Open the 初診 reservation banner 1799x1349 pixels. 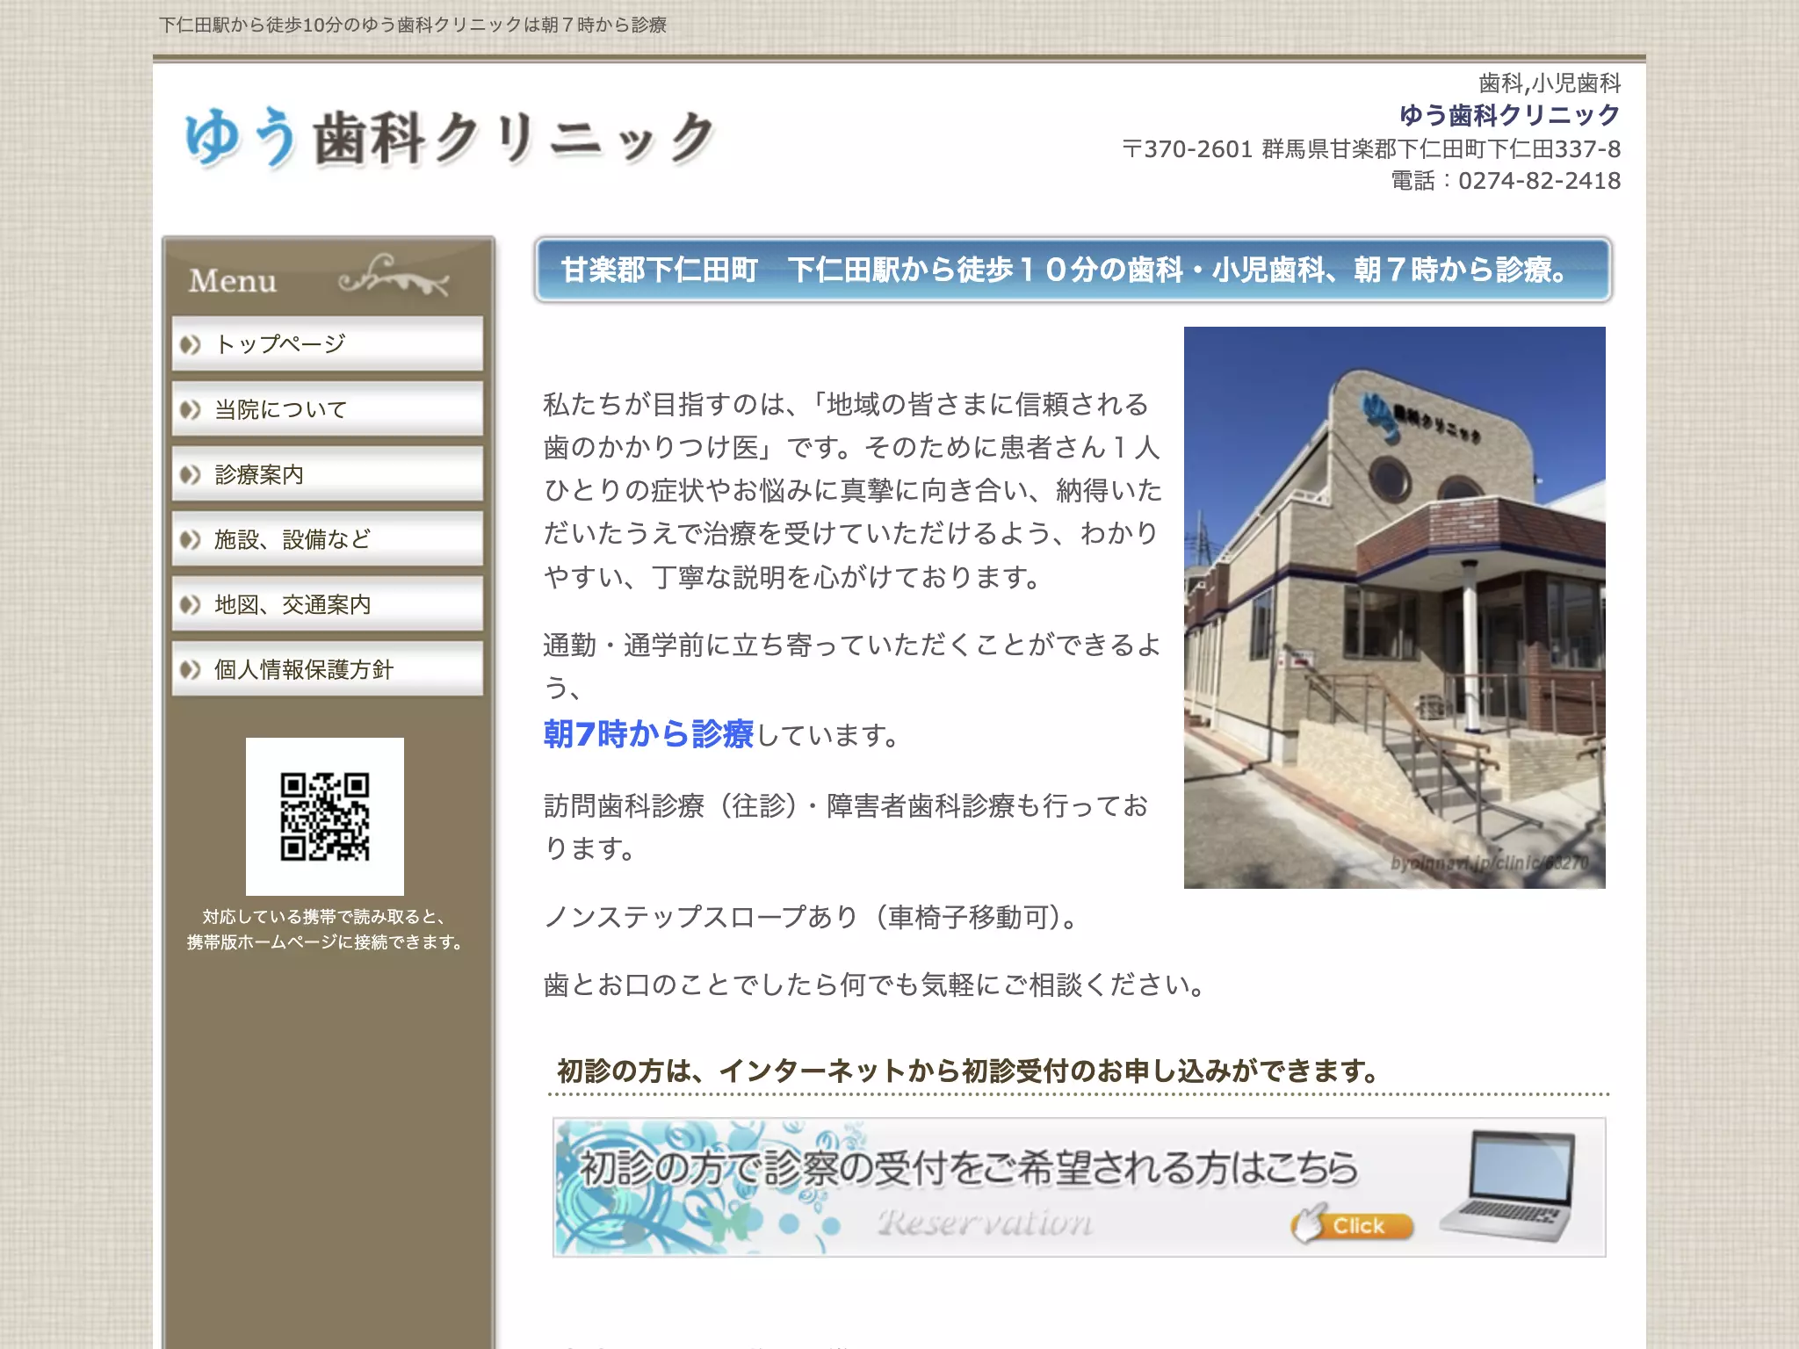pos(1079,1187)
